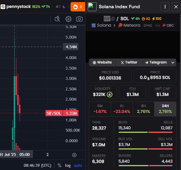This screenshot has width=181, height=170.
Task: Click the DYN2 pool type tag
Action: click(x=148, y=25)
